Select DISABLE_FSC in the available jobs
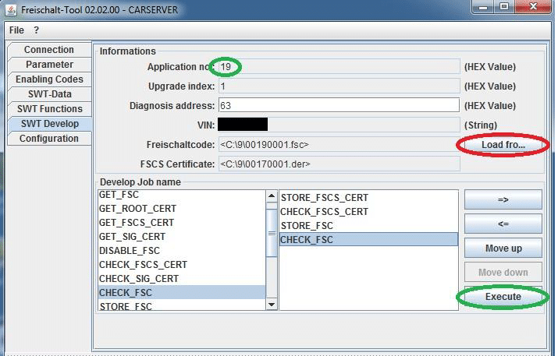The height and width of the screenshot is (356, 558). [130, 251]
